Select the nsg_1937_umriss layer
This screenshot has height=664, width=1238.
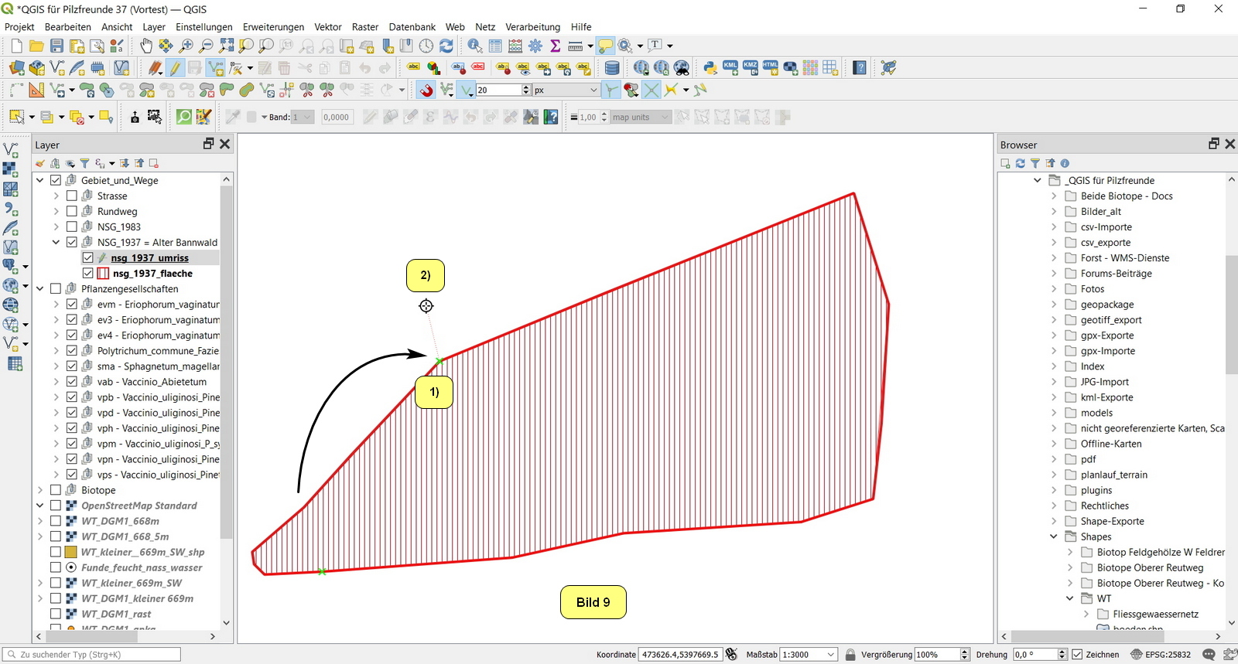(149, 258)
